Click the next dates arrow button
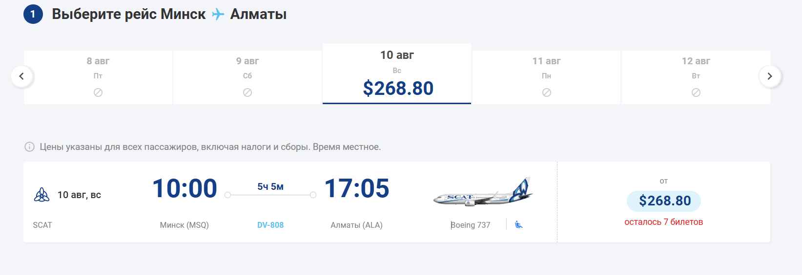The width and height of the screenshot is (802, 275). click(x=770, y=76)
